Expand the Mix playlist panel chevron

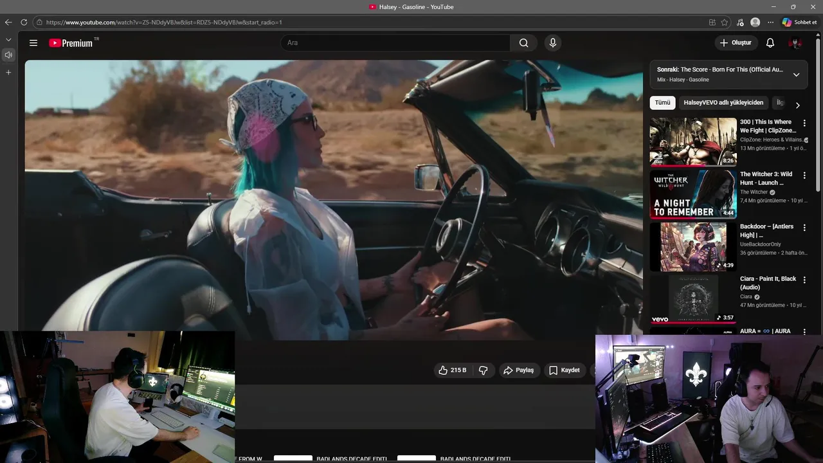click(x=796, y=75)
